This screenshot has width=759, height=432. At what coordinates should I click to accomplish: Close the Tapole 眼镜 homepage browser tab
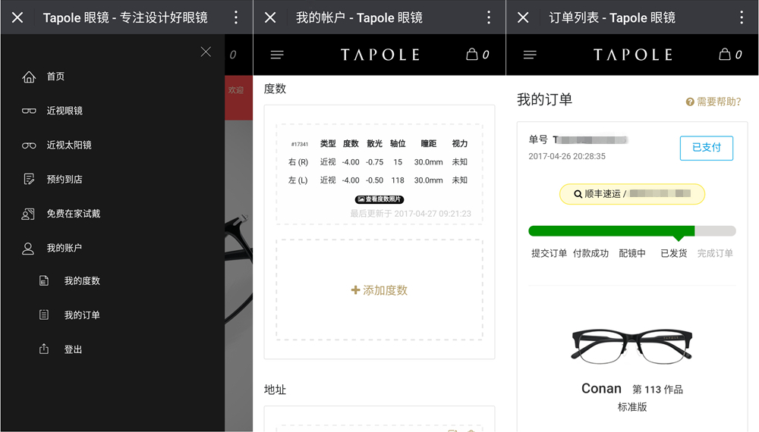(17, 17)
